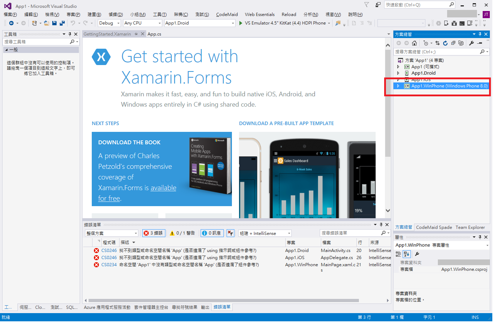Click the CS0234 error code link
The height and width of the screenshot is (322, 493).
(x=109, y=265)
